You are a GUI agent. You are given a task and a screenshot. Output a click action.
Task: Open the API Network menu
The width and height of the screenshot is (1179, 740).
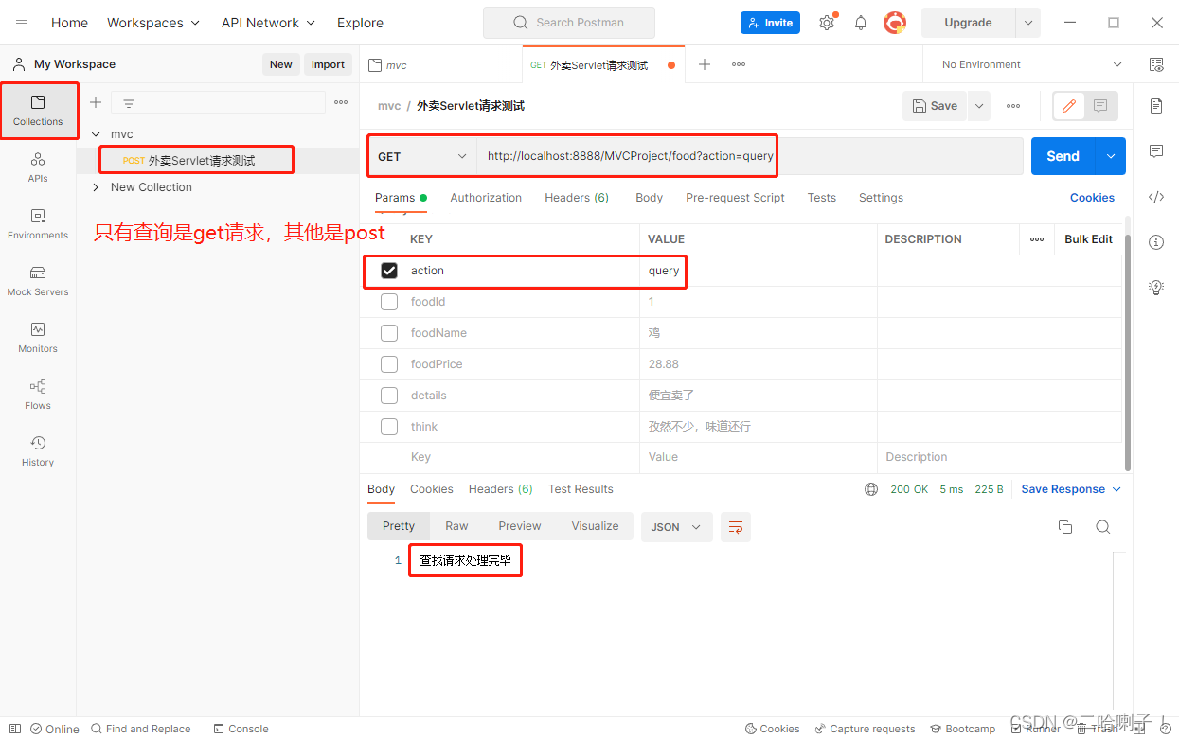[268, 23]
